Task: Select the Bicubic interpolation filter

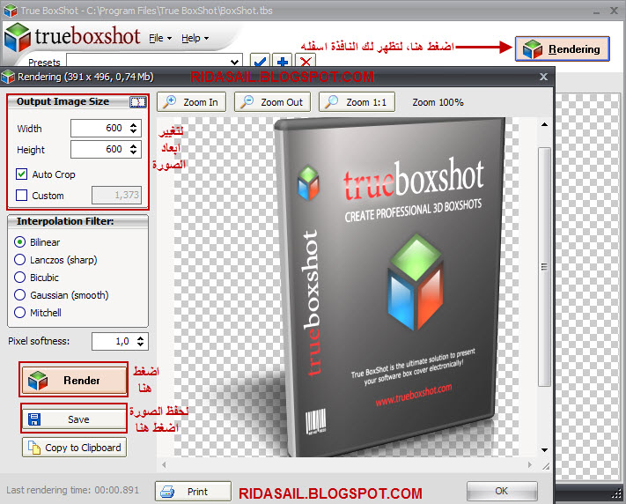Action: [19, 278]
